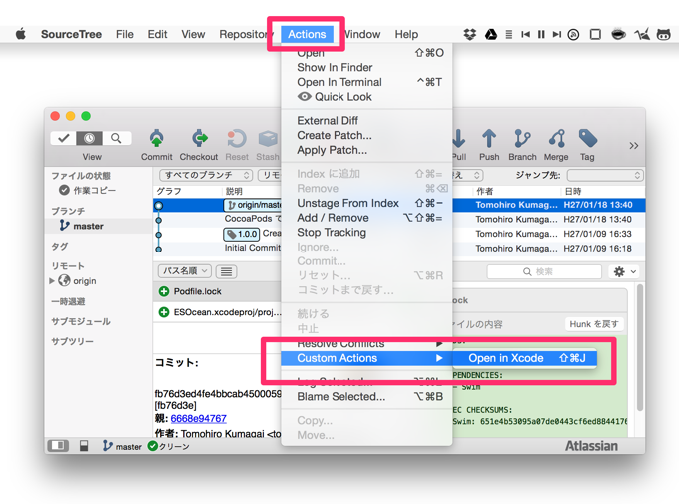Choose Add / Remove

[x=366, y=218]
